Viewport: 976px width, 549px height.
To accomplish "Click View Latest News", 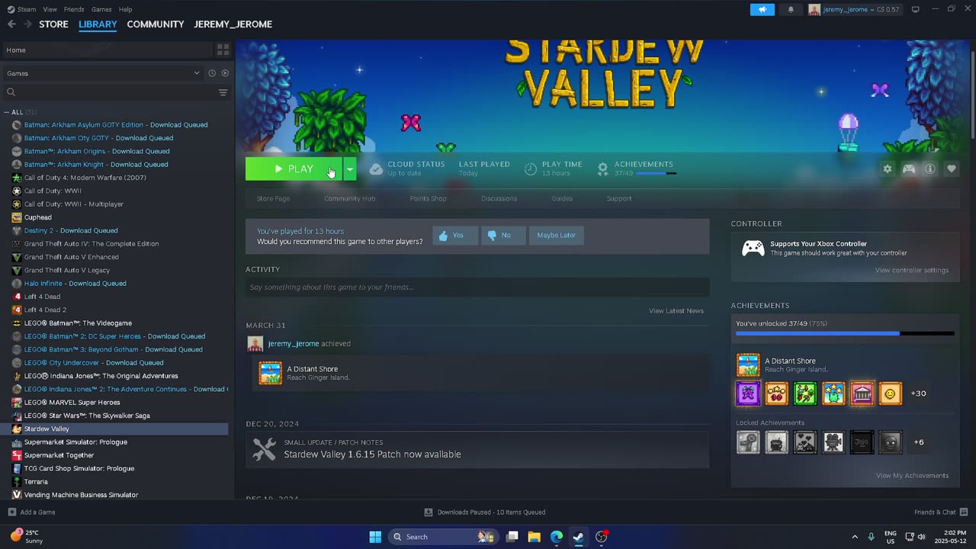I will coord(676,311).
